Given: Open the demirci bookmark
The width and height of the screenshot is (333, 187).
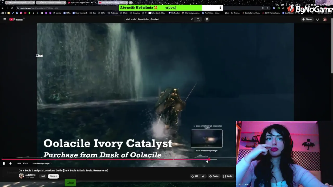Looking at the screenshot, I should (57, 13).
